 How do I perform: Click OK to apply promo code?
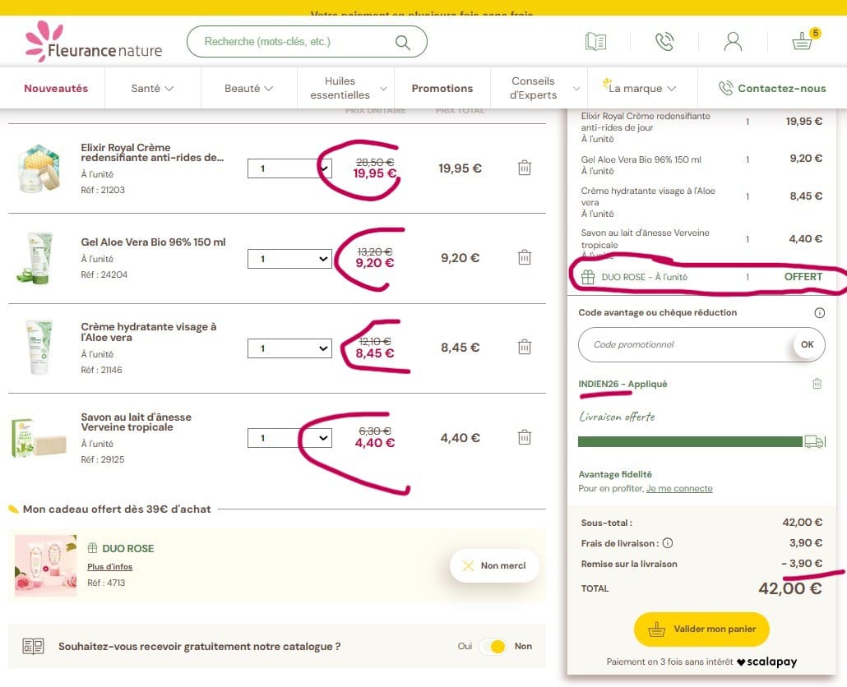click(x=807, y=344)
